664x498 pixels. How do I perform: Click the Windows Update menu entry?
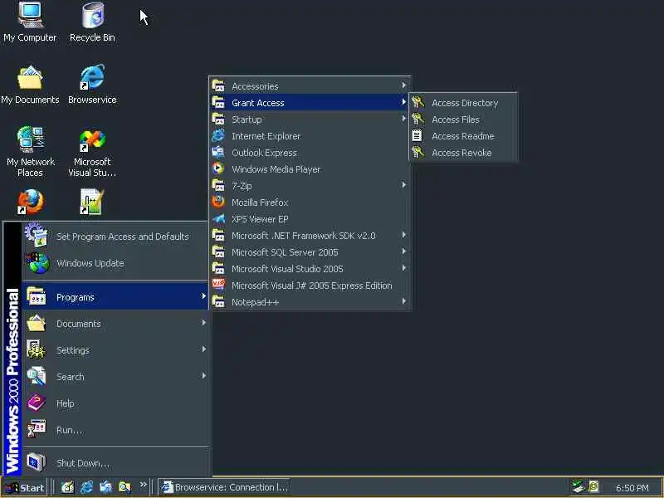115,263
